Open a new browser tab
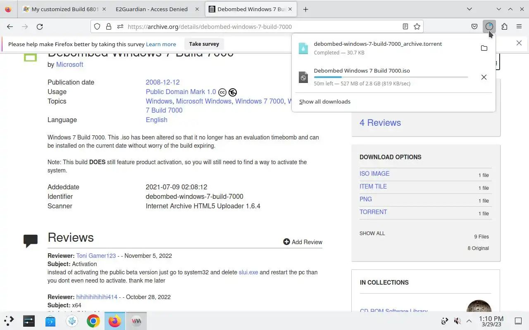 305,9
